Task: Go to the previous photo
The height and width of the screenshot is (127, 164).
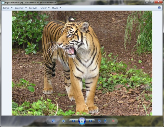Action: pos(73,121)
